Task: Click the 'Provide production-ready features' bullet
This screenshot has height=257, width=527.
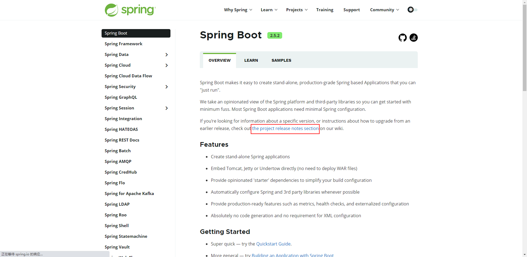Action: pyautogui.click(x=310, y=204)
